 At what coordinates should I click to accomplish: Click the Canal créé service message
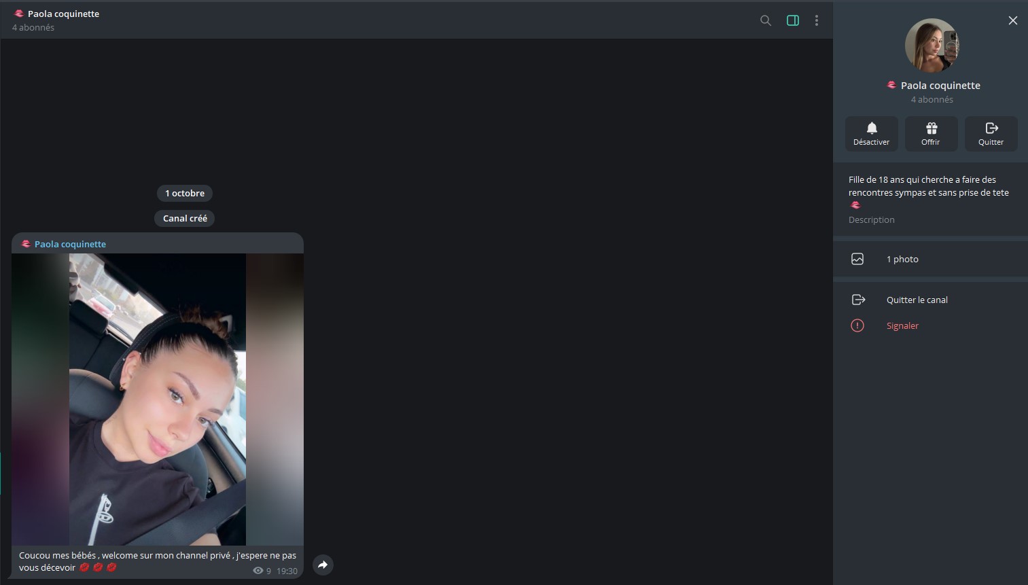[x=185, y=218]
